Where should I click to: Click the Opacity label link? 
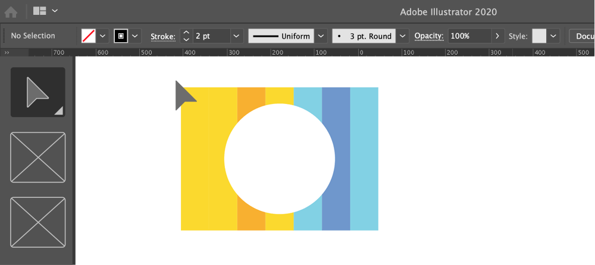coord(428,36)
